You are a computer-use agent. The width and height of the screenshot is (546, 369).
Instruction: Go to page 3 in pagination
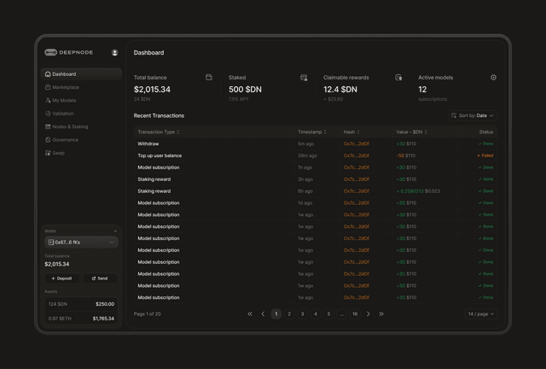click(x=302, y=313)
